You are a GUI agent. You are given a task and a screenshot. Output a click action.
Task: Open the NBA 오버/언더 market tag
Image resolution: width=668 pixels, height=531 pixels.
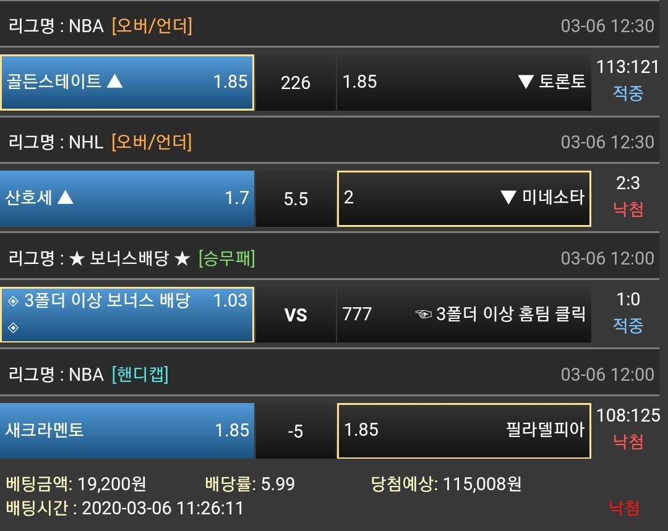point(152,26)
